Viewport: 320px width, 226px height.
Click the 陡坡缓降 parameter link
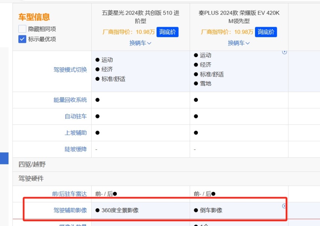[x=76, y=149]
